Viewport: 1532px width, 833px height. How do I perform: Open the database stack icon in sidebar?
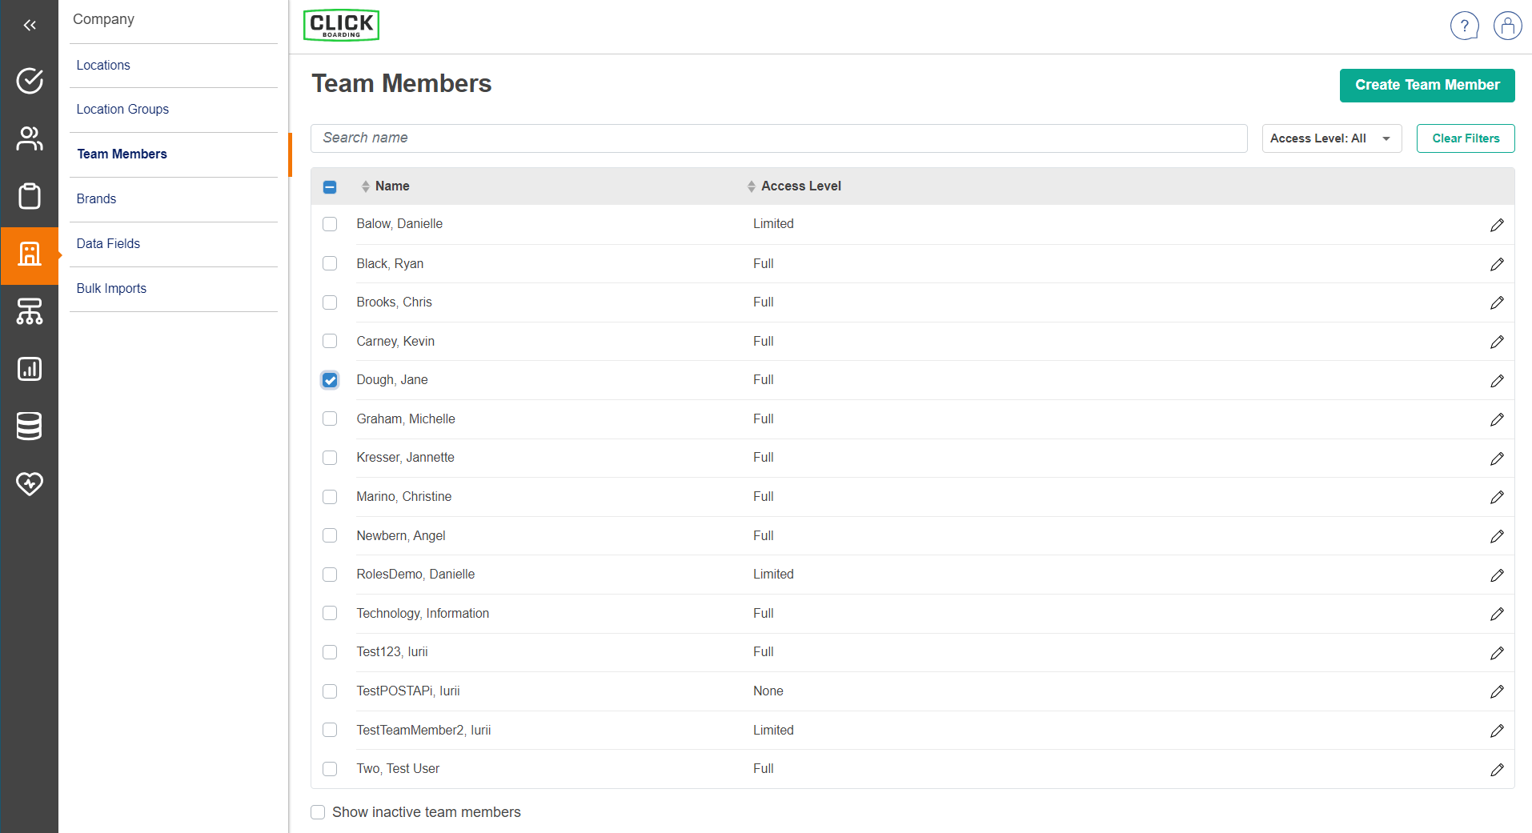click(x=30, y=427)
